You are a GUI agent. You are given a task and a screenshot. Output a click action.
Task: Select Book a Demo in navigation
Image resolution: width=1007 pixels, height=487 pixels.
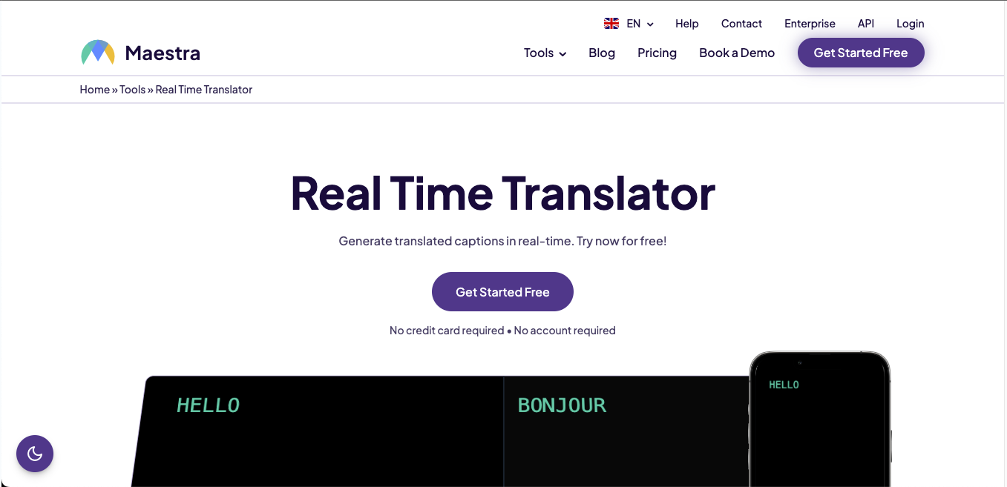click(737, 53)
